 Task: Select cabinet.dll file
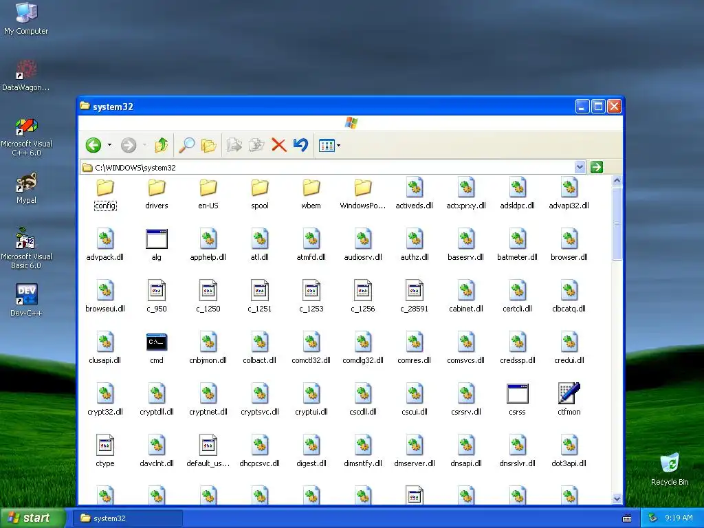click(x=466, y=297)
